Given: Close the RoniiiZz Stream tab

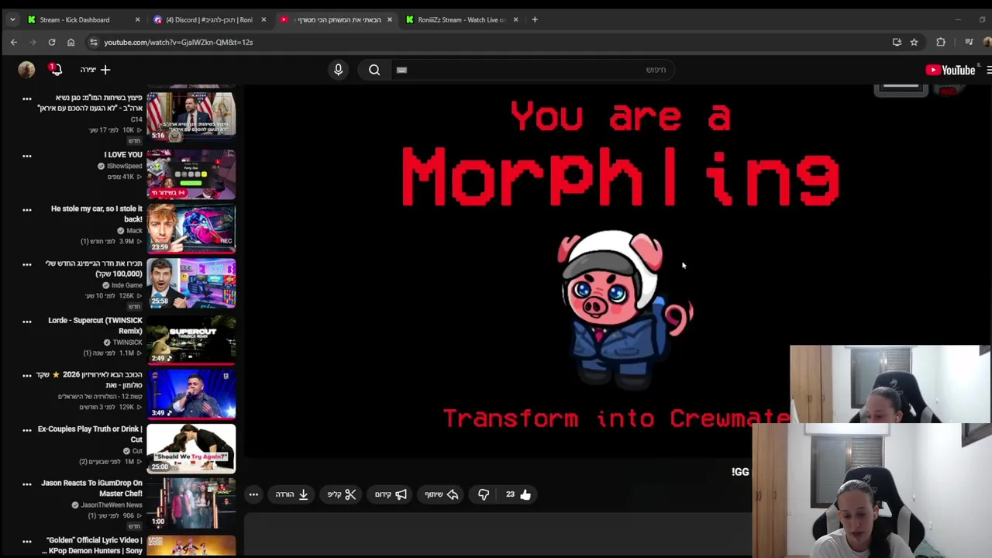Looking at the screenshot, I should [515, 19].
